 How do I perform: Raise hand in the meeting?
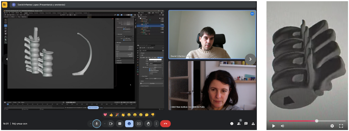148,123
